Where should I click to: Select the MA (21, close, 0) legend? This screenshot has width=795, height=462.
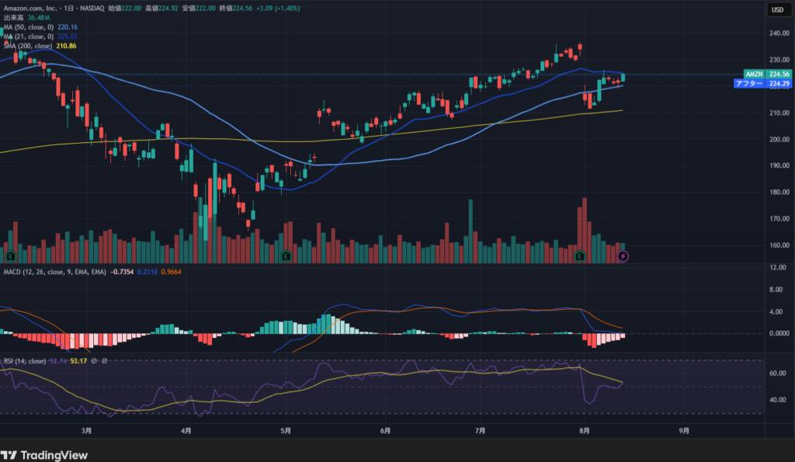tap(29, 36)
